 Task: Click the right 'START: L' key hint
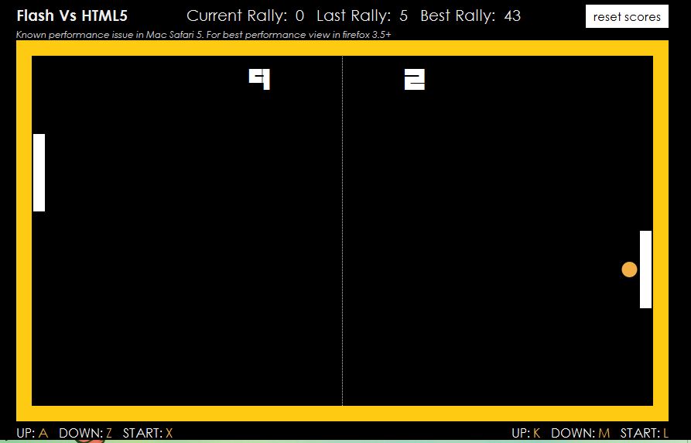(x=645, y=433)
